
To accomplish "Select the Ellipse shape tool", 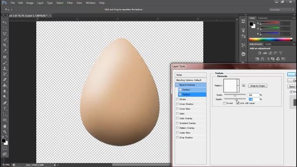I will pos(5,120).
